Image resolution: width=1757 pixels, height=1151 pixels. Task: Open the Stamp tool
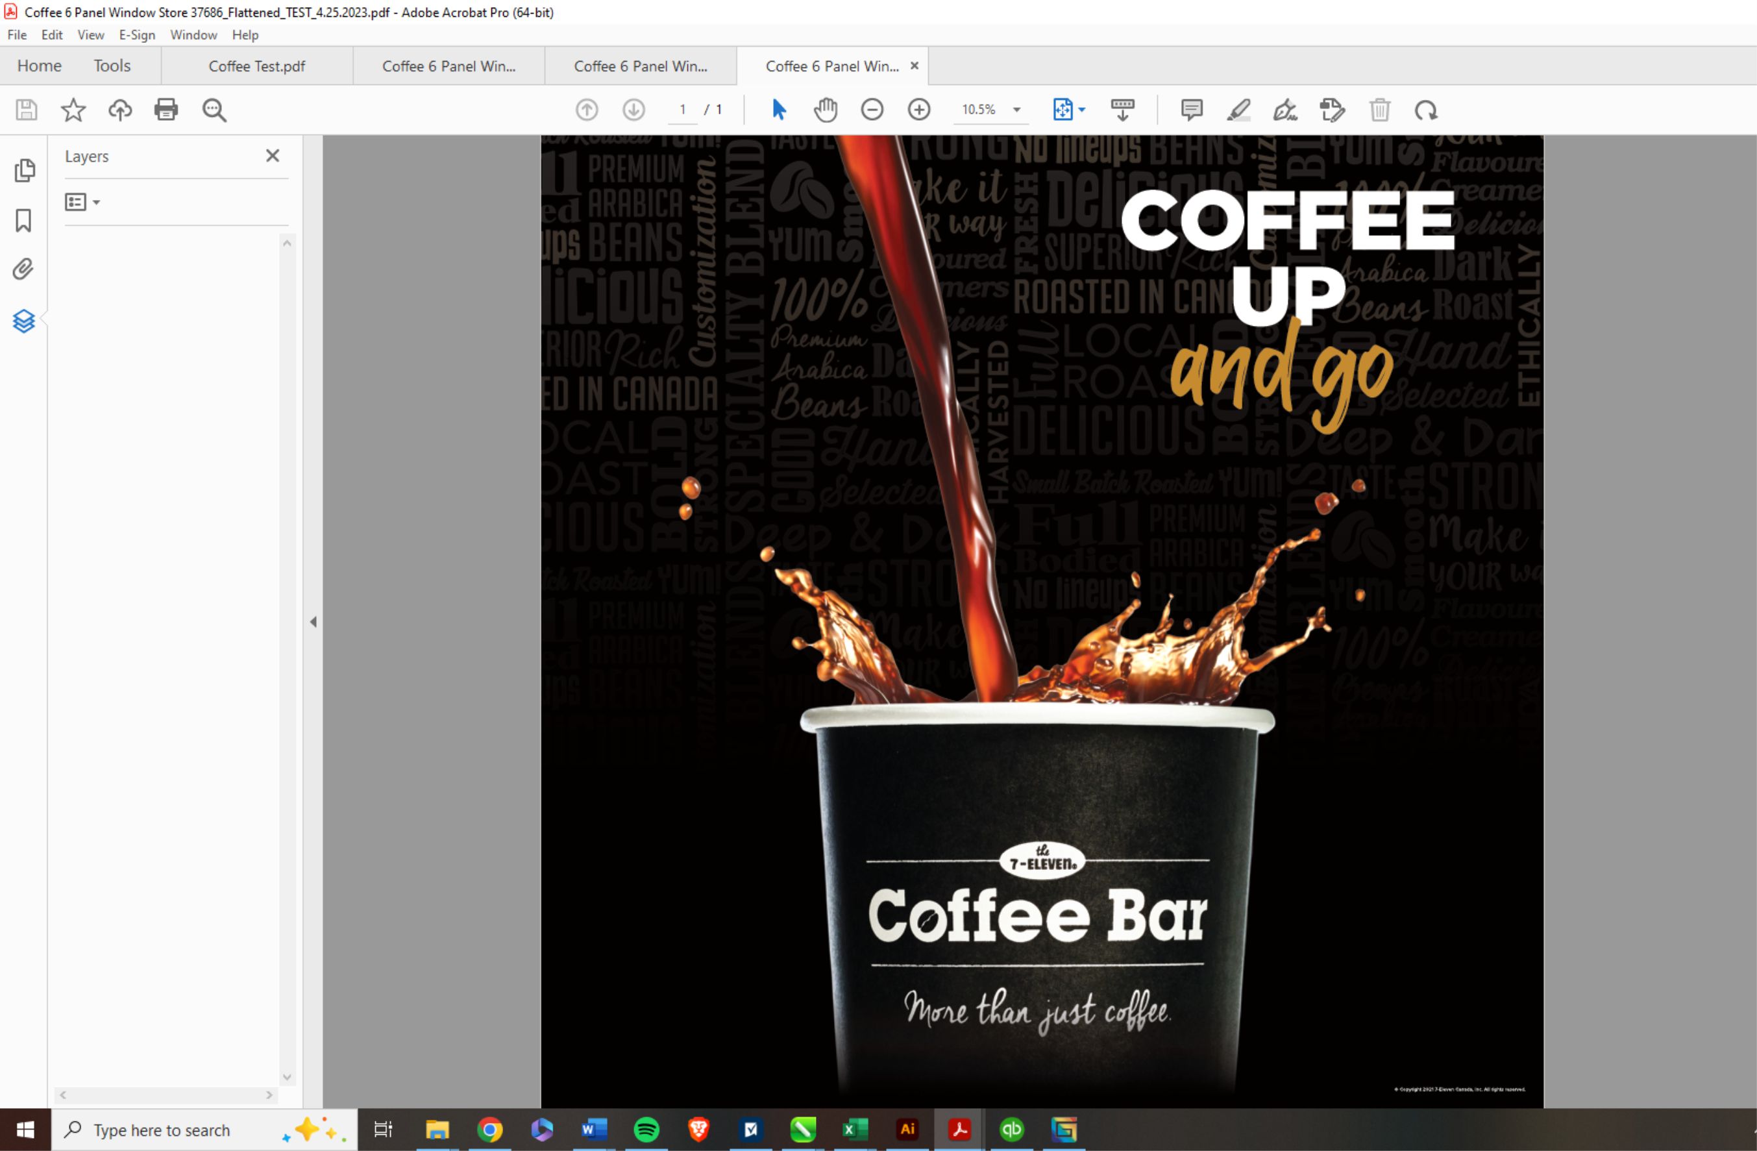point(1333,110)
